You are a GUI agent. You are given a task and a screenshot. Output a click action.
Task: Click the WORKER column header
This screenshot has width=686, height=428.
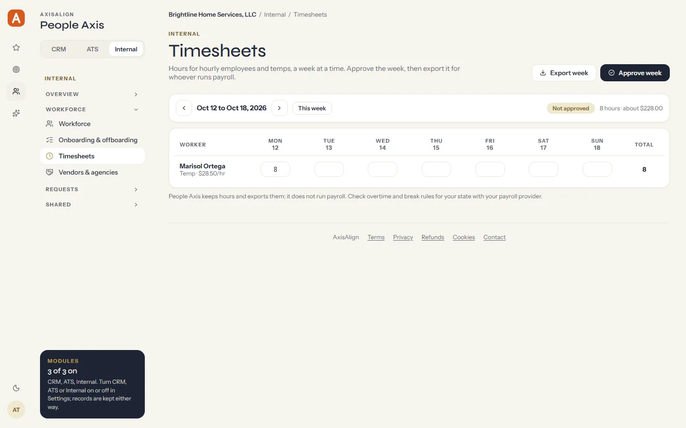(x=193, y=145)
